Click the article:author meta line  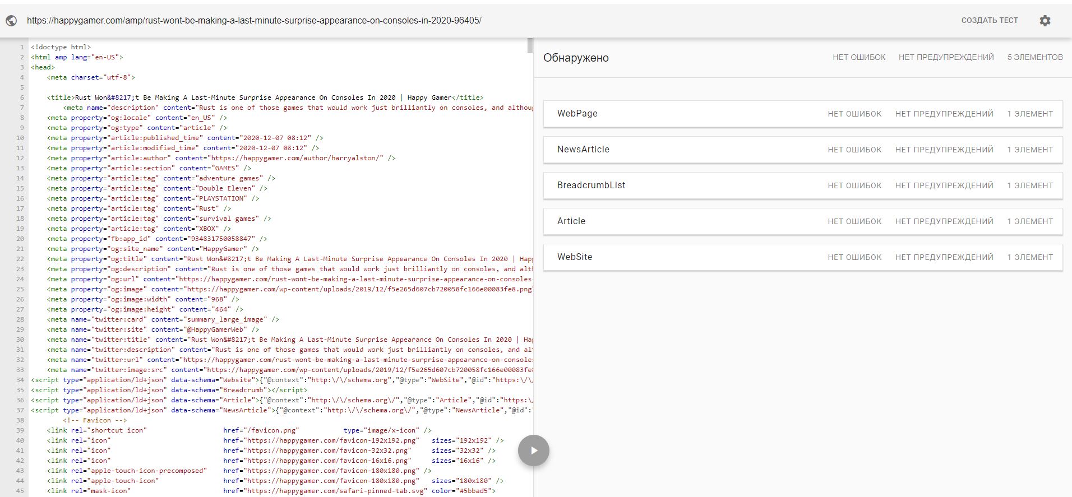[221, 158]
